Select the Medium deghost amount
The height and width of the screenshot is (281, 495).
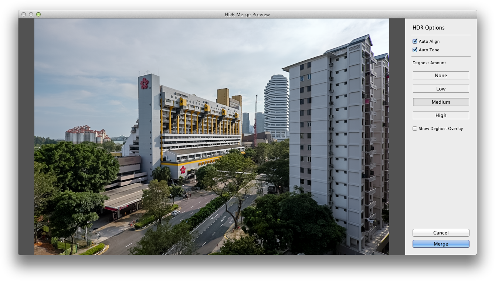[x=441, y=102]
